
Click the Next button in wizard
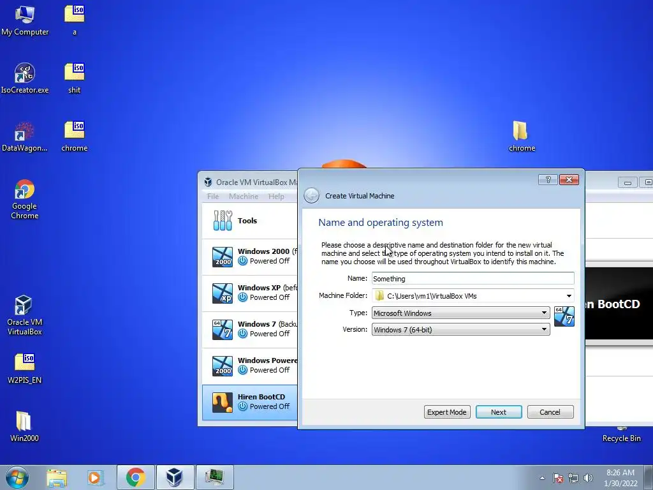[499, 412]
